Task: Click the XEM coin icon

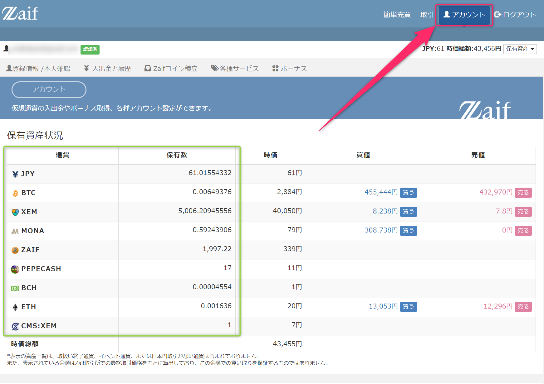Action: click(x=15, y=212)
